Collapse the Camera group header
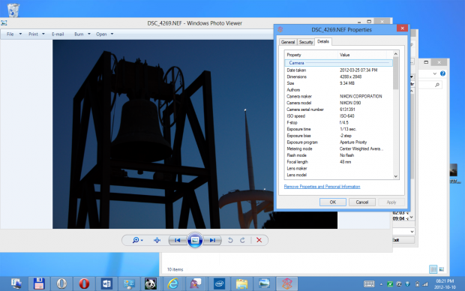This screenshot has width=465, height=291. pos(338,63)
